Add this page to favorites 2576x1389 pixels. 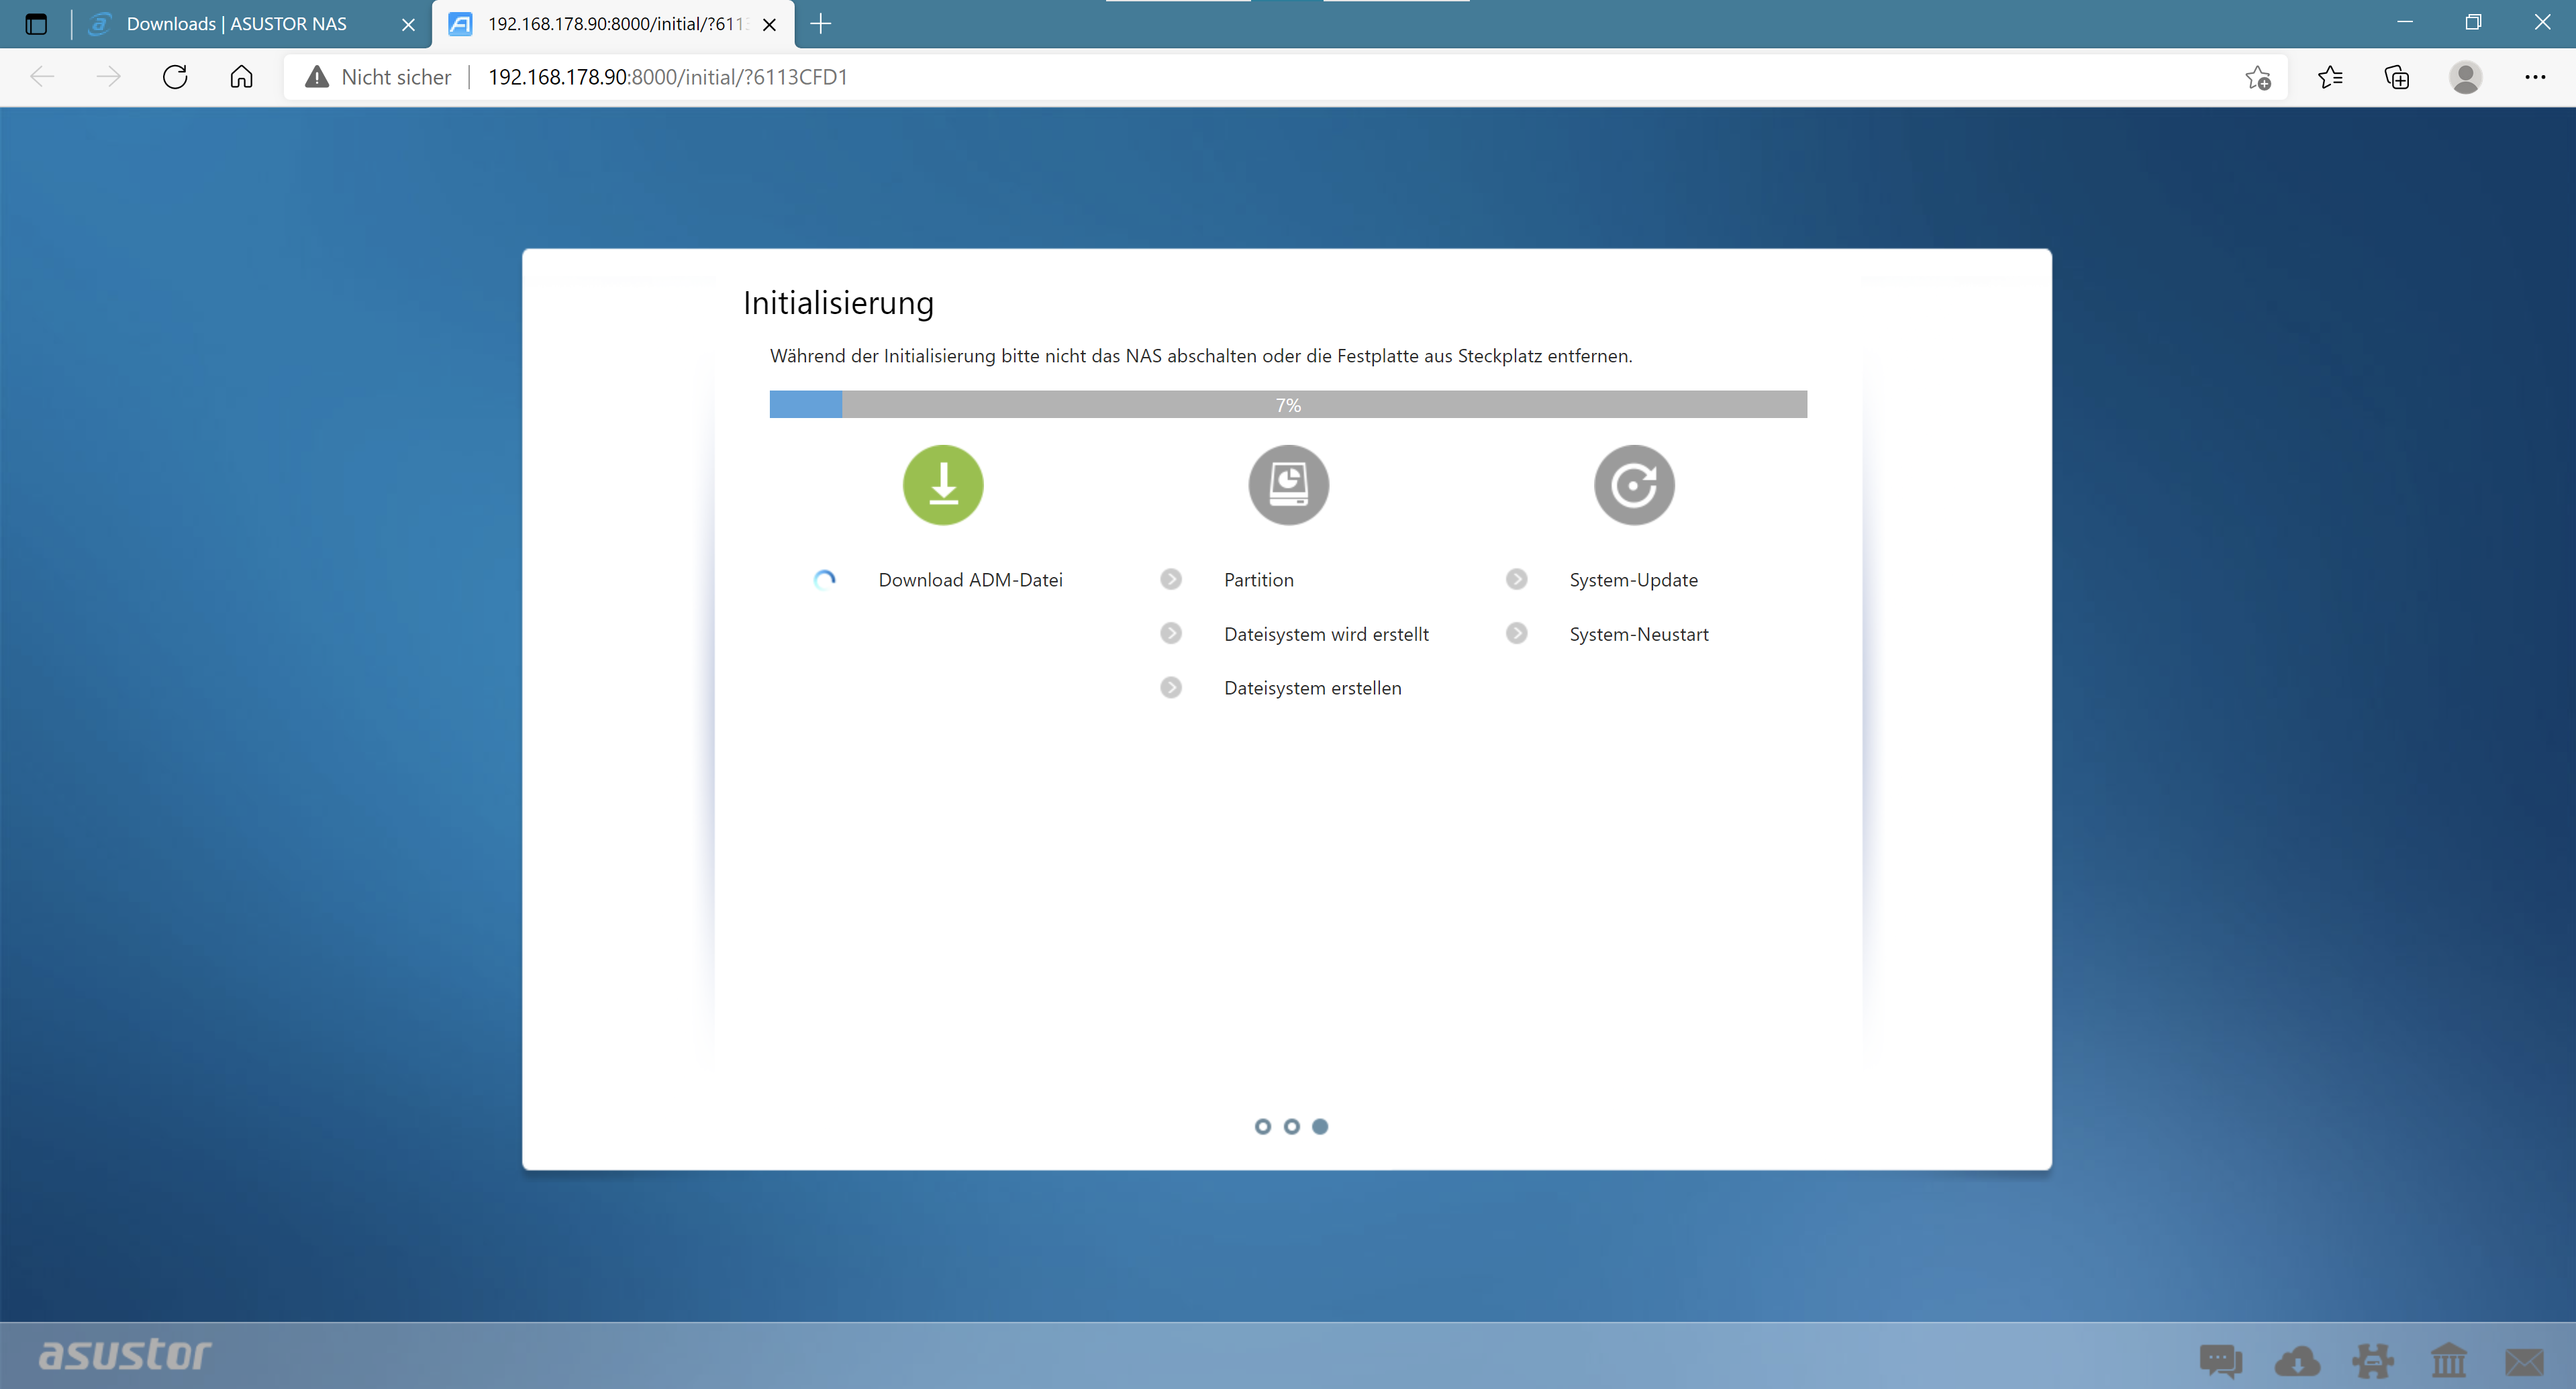point(2258,77)
